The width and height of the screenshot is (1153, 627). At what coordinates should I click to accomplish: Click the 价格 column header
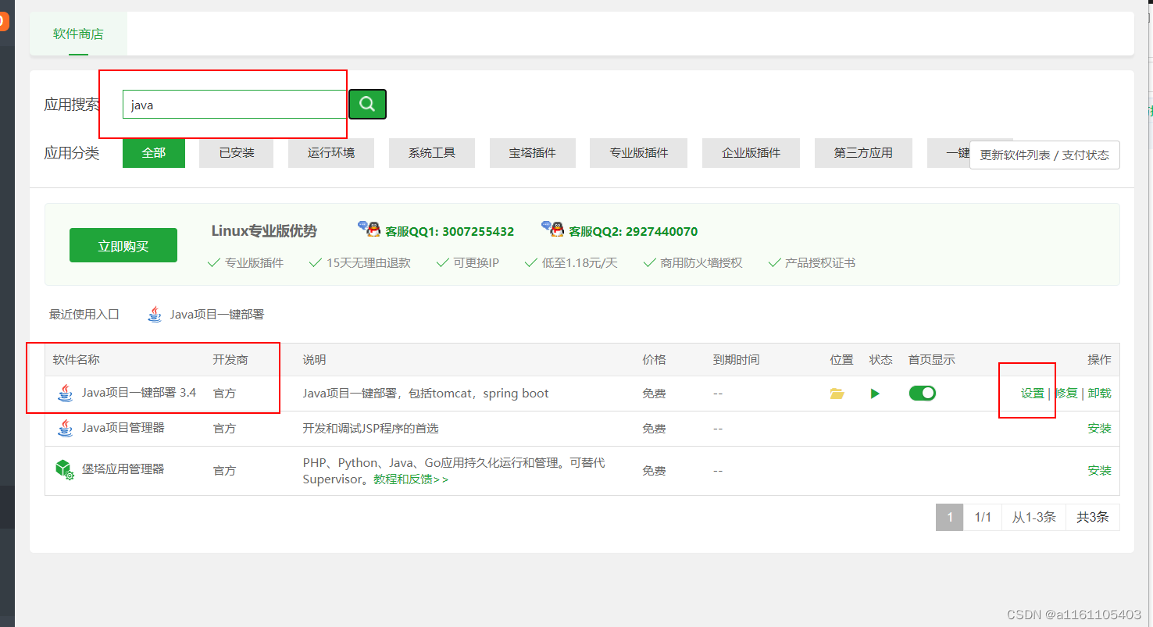coord(655,360)
